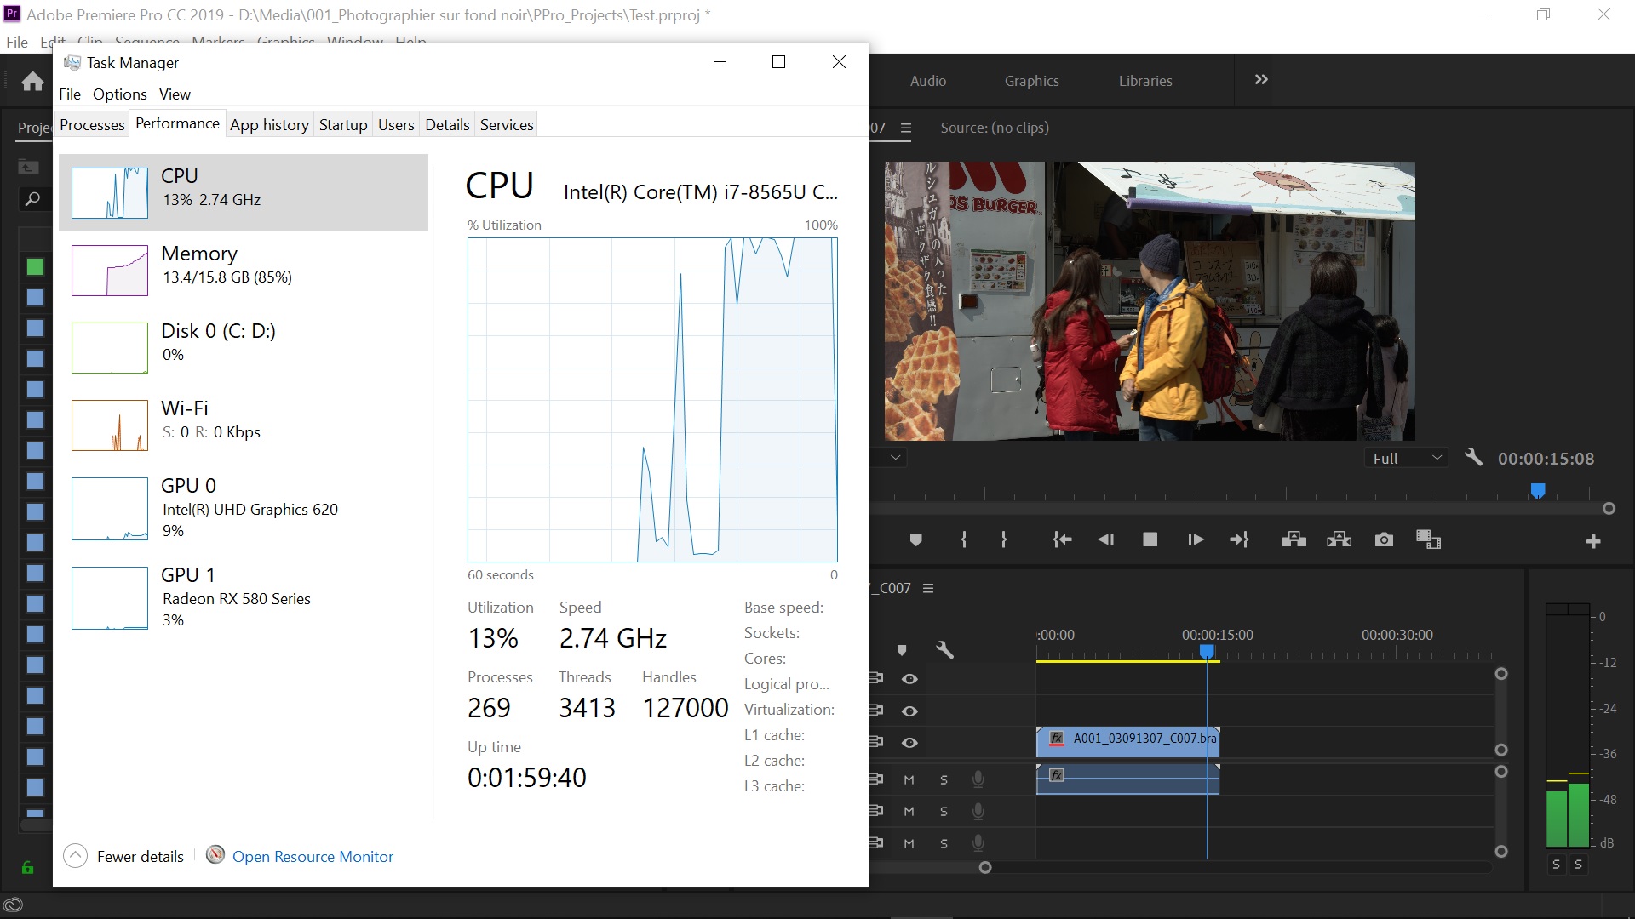Viewport: 1635px width, 919px height.
Task: Solo the A2 audio track
Action: point(944,810)
